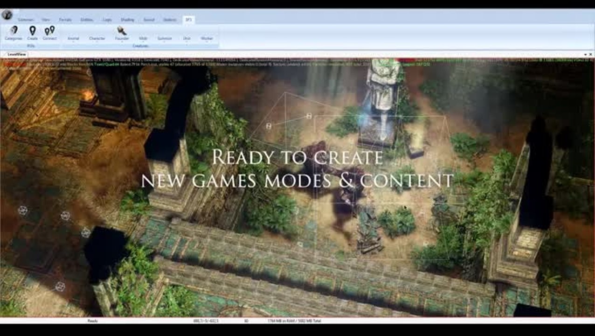Switch to the Logic ribbon tab
This screenshot has height=336, width=595.
click(x=107, y=20)
